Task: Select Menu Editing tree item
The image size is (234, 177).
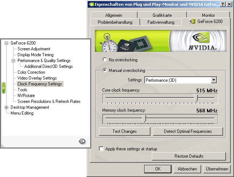Action: pos(22,113)
